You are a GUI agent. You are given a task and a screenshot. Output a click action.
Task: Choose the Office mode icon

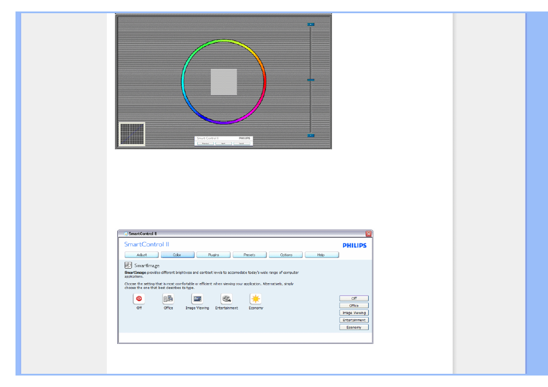168,299
